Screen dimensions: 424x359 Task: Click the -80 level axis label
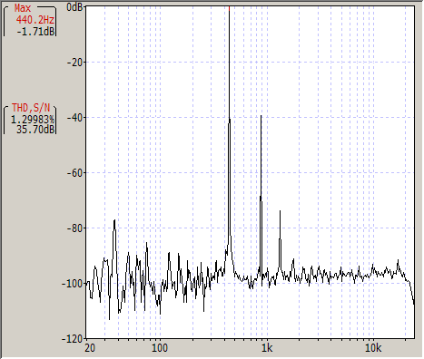coord(74,228)
